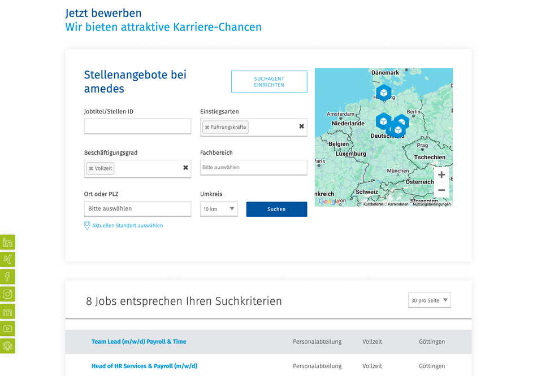Click Vollzeit in Head of HR row
This screenshot has height=376, width=537.
[x=372, y=366]
